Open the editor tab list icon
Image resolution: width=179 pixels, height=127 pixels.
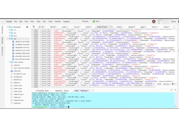click(33, 27)
